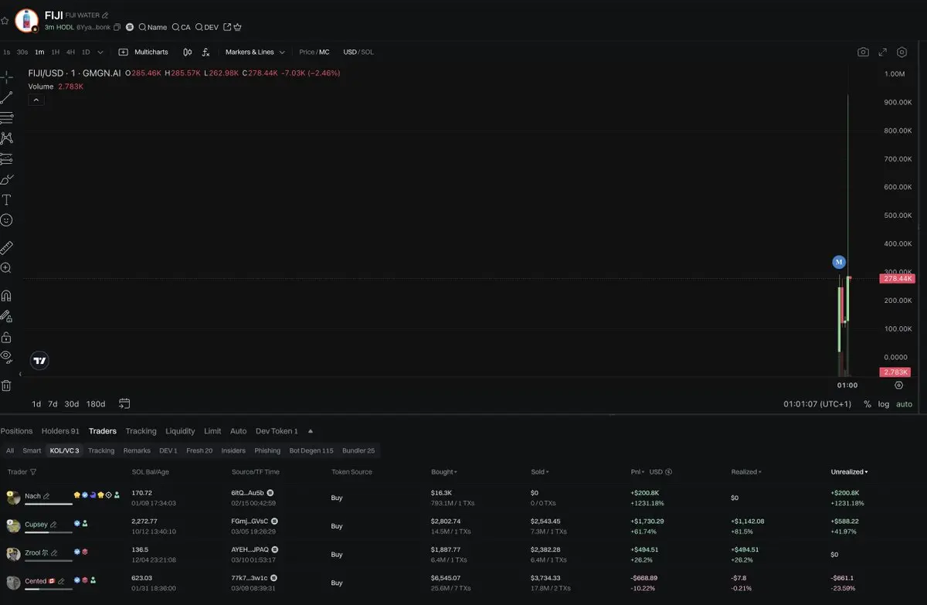Sort by Sold column
The width and height of the screenshot is (927, 605).
540,472
